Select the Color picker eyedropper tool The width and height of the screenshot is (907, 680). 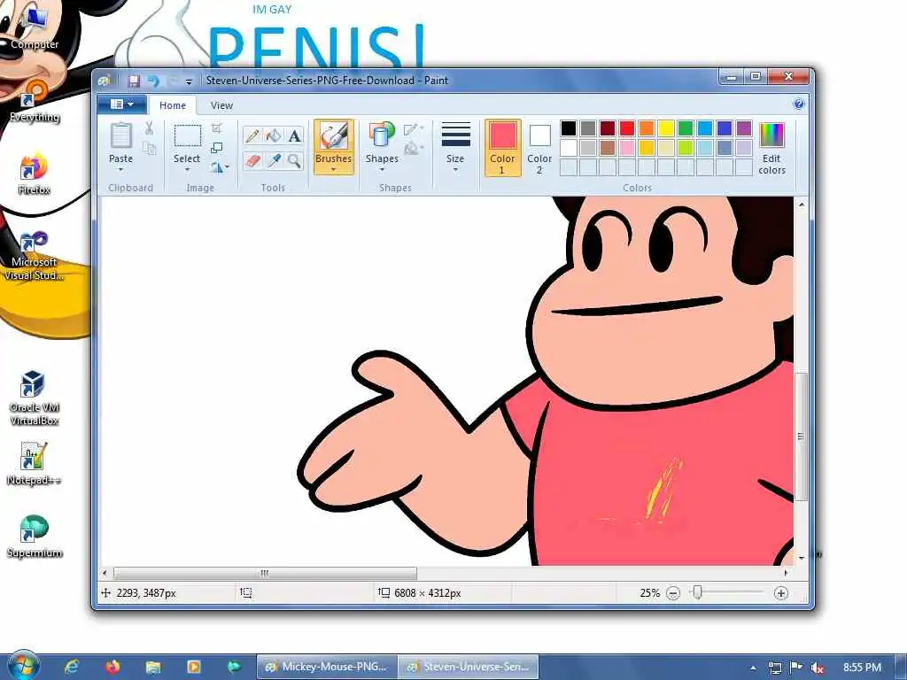pos(273,160)
